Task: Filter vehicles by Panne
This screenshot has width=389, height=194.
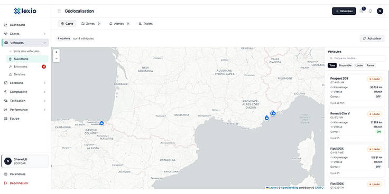Action: (x=371, y=65)
